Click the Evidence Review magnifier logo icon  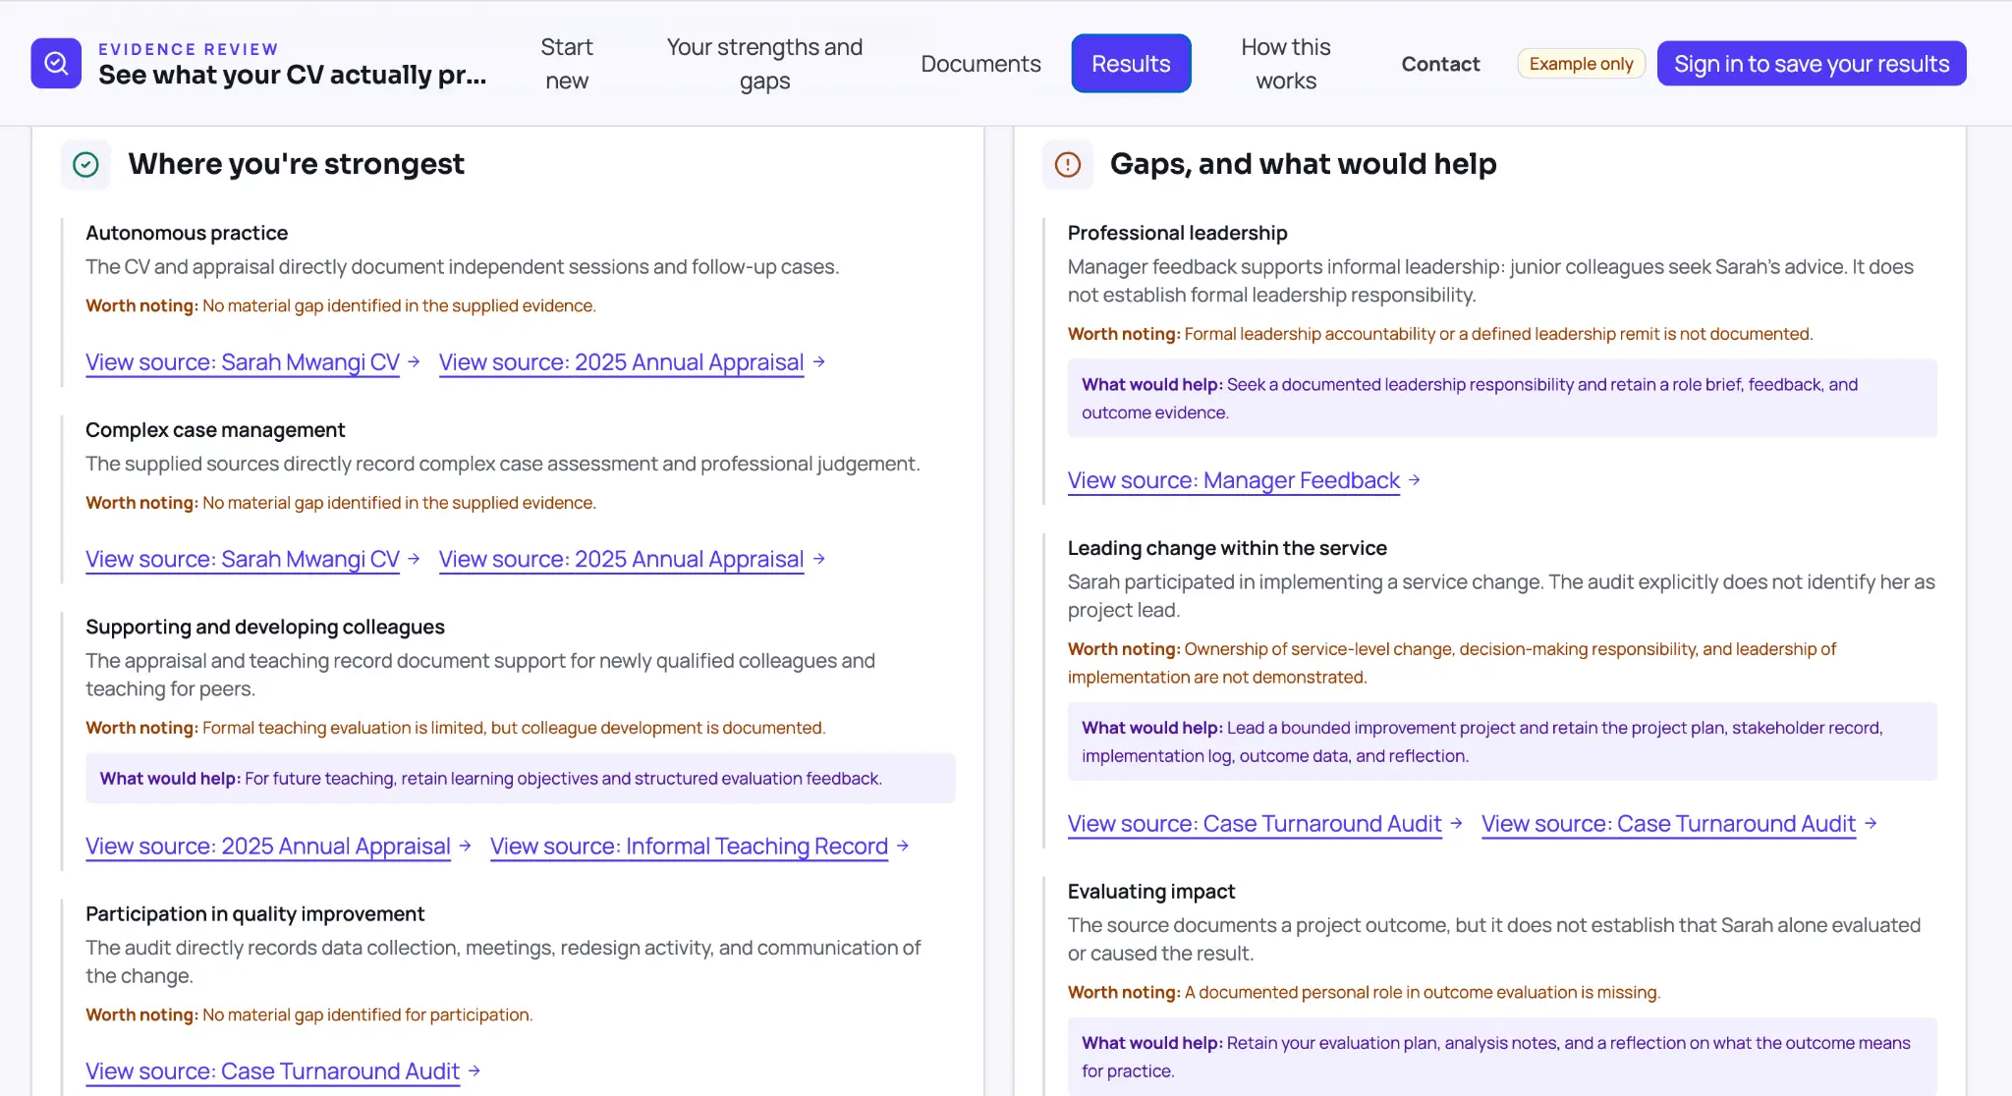[x=56, y=63]
